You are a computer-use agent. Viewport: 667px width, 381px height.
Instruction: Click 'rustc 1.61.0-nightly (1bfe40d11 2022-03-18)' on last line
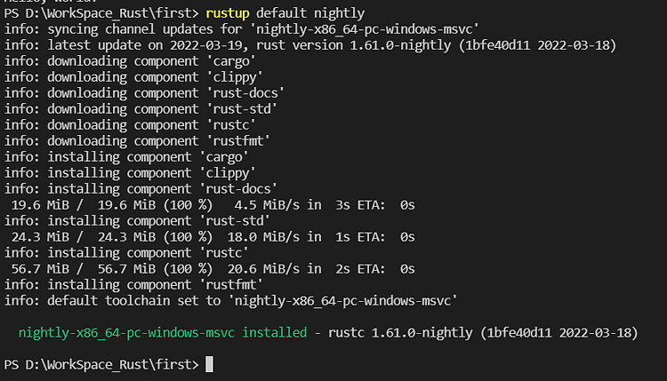click(x=483, y=332)
